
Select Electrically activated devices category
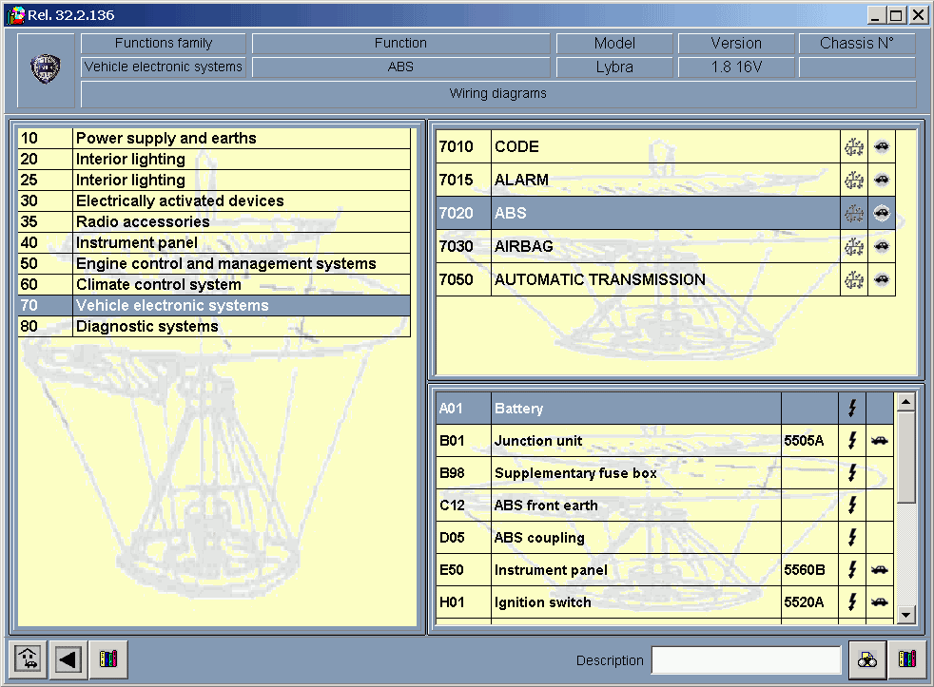pyautogui.click(x=214, y=200)
